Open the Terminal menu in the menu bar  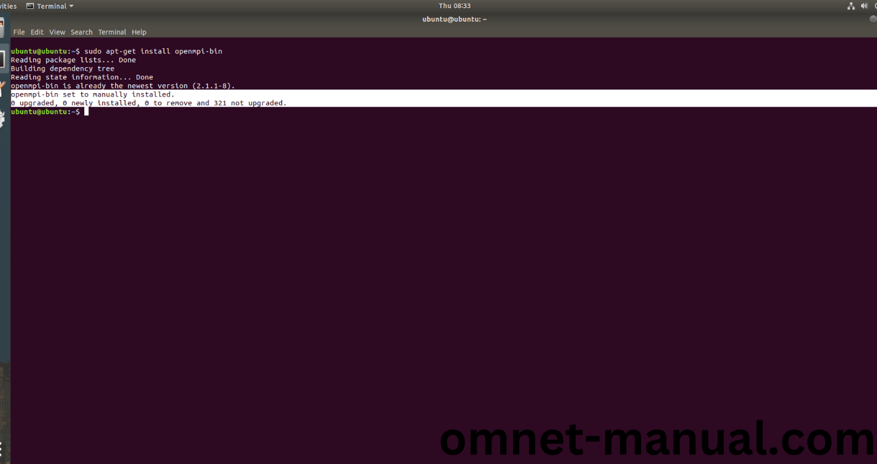[112, 32]
